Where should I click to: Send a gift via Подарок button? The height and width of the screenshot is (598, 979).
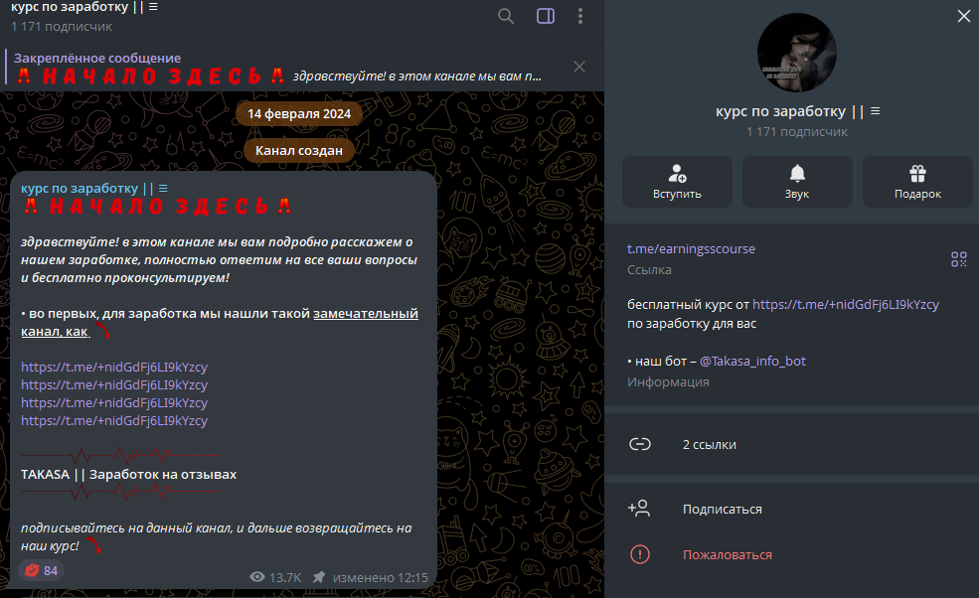(917, 182)
